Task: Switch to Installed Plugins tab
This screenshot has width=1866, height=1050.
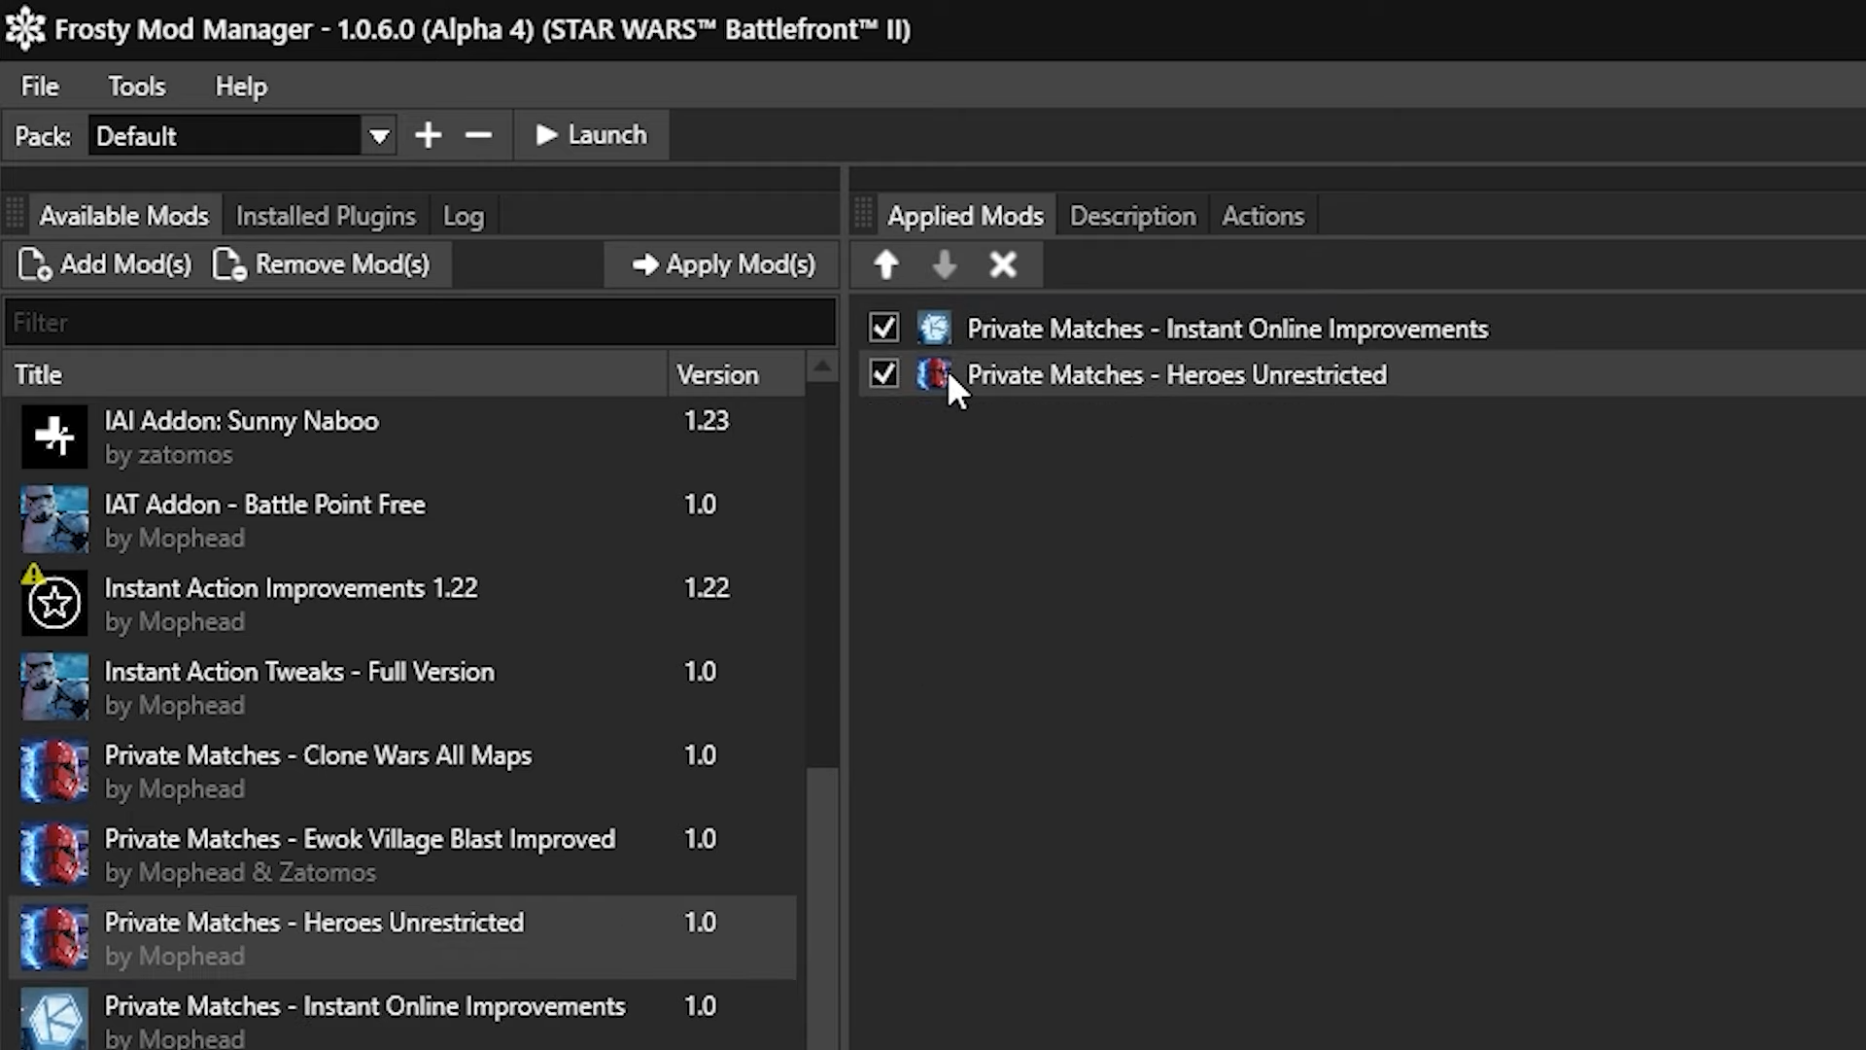Action: click(x=326, y=216)
